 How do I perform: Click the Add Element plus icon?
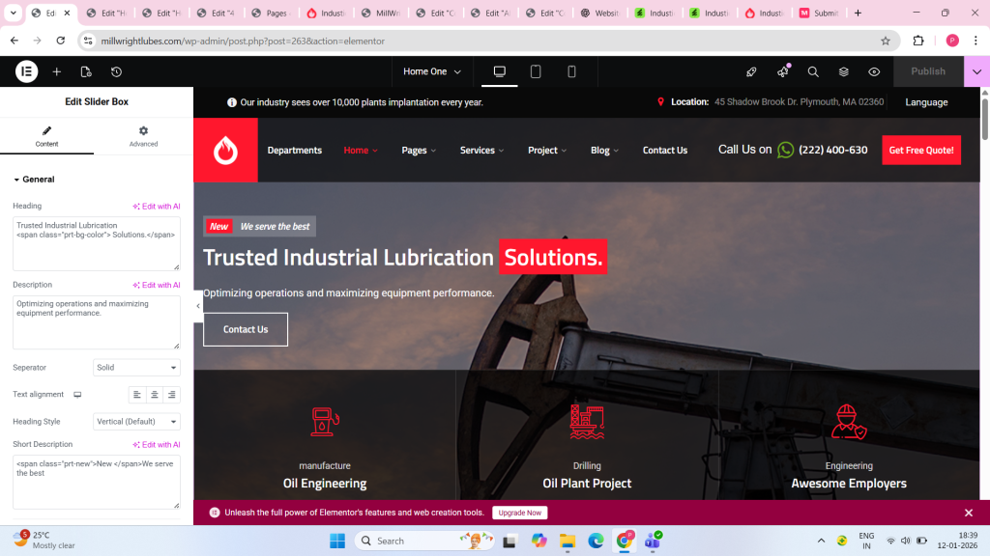(57, 71)
